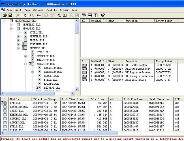Click the arrow icon beside MSVCRT.DLL in the tree
The image size is (184, 141).
coord(40,76)
